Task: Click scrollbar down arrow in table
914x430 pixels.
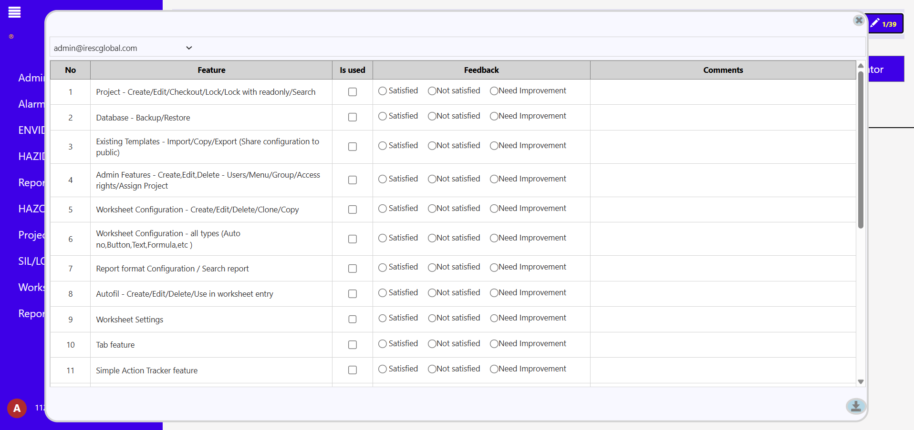Action: tap(861, 381)
